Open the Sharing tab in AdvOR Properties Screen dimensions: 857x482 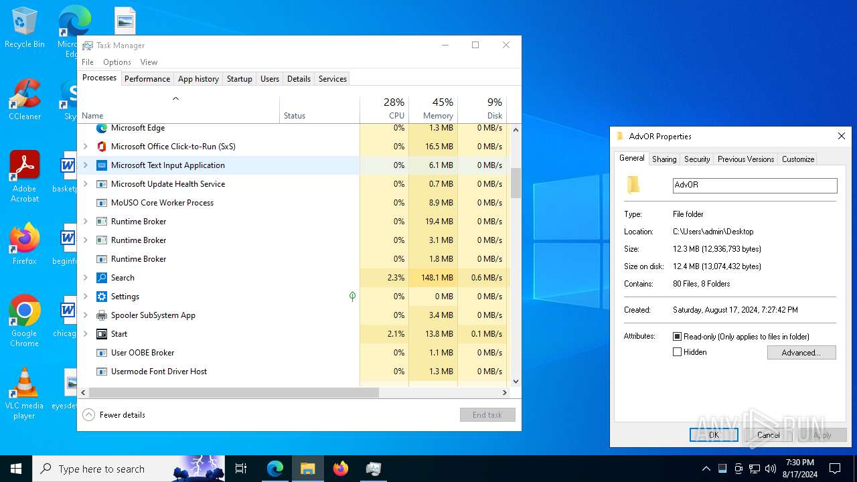664,159
